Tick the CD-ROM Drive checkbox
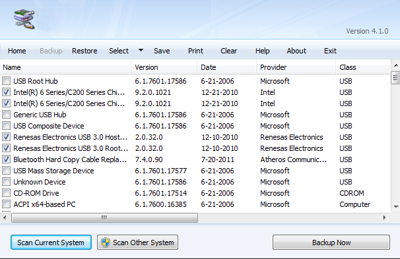The image size is (400, 259). [6, 193]
